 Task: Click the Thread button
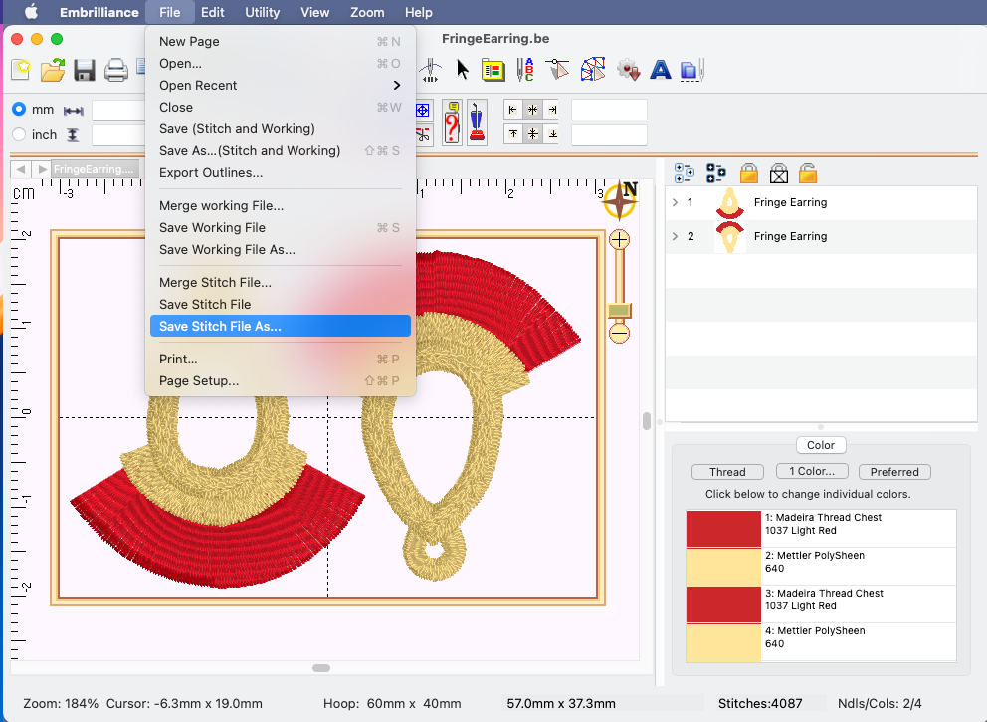click(727, 472)
